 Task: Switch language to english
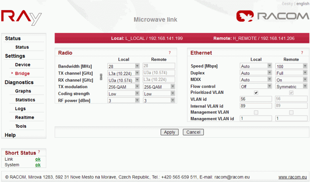pyautogui.click(x=303, y=4)
